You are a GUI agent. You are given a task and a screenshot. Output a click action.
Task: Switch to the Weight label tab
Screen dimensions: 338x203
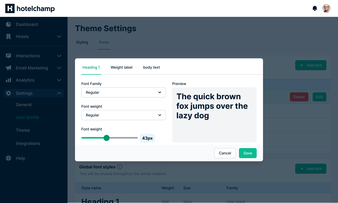coord(121,67)
